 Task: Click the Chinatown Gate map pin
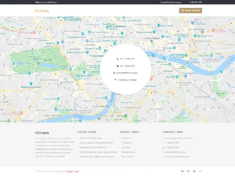tap(100, 48)
